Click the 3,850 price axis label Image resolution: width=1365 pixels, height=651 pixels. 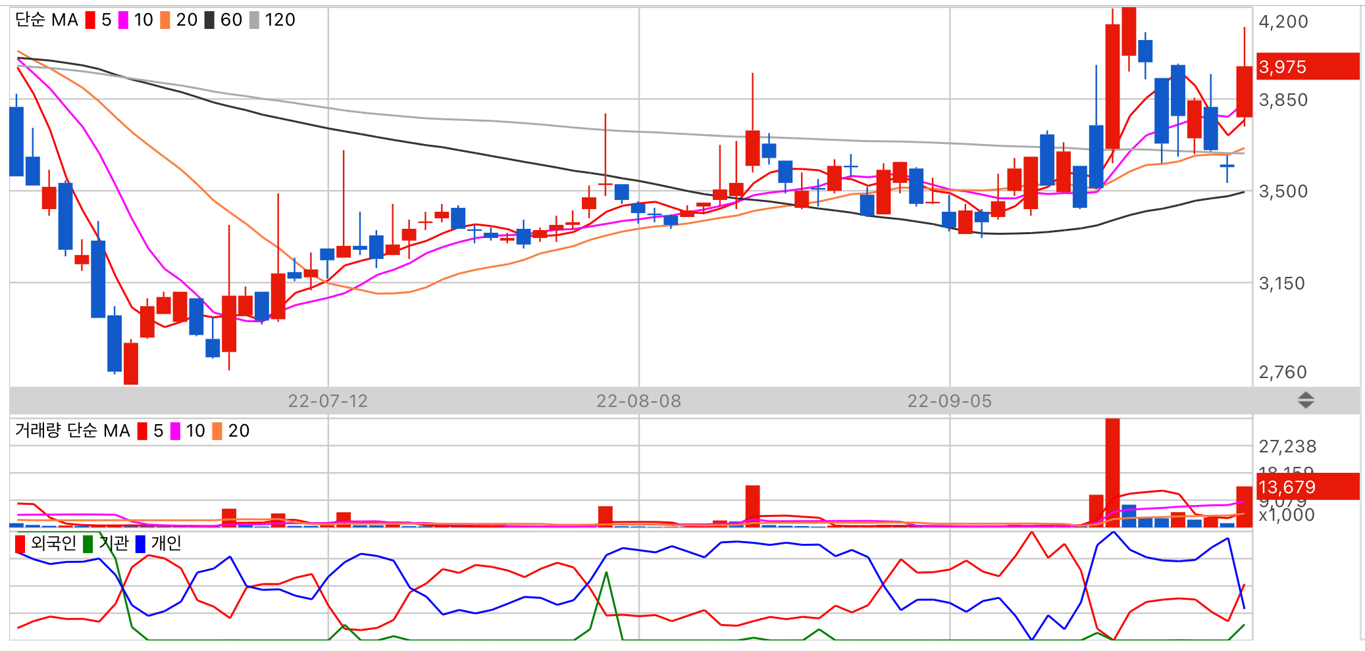coord(1283,100)
